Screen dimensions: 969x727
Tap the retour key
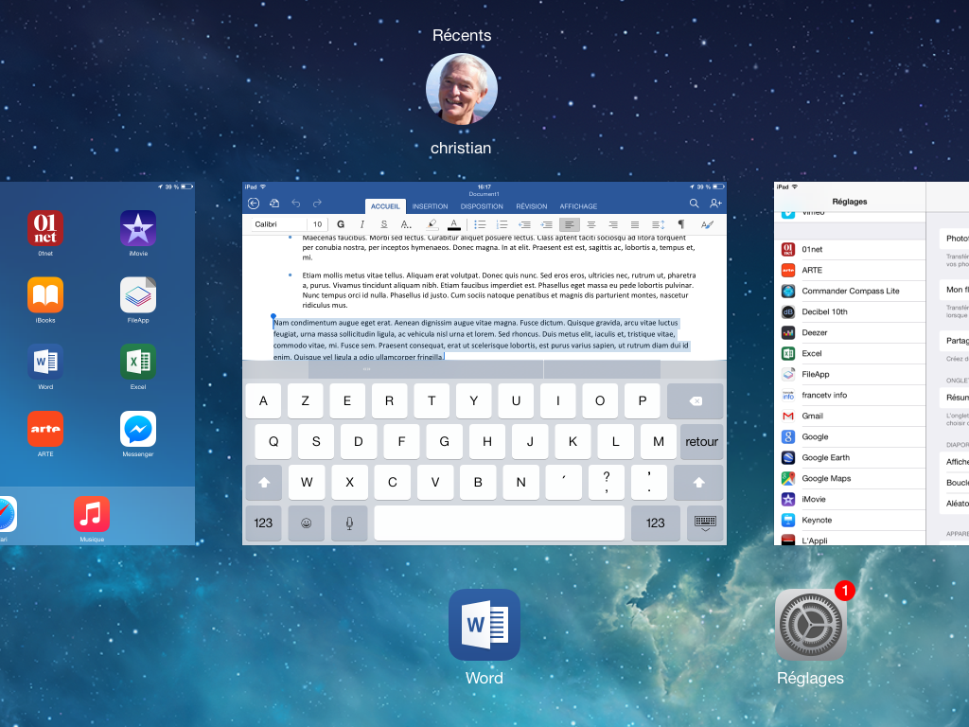[x=701, y=441]
